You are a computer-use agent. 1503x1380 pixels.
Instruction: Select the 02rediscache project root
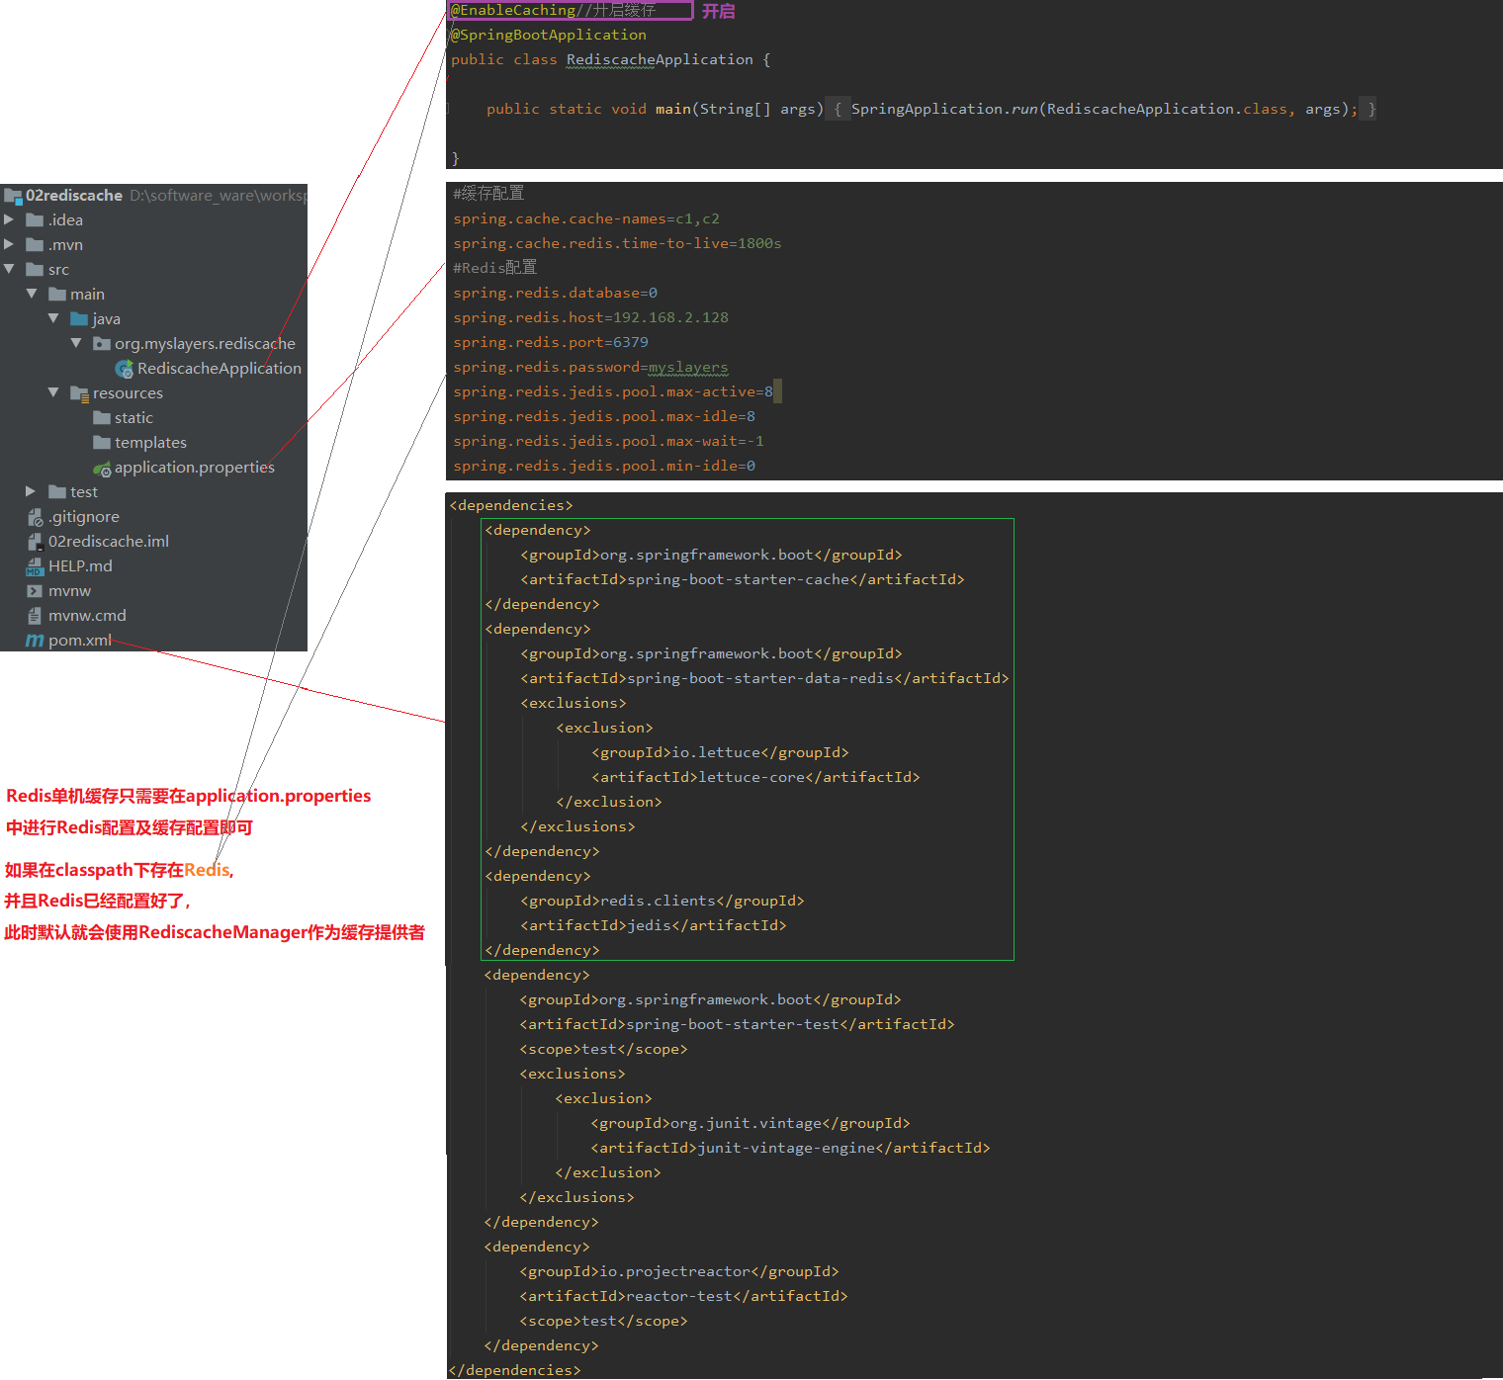click(74, 196)
